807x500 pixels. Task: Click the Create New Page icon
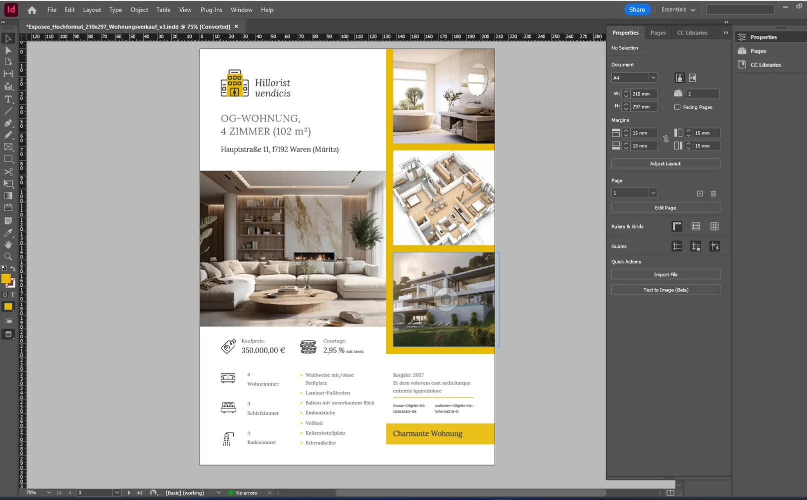700,193
